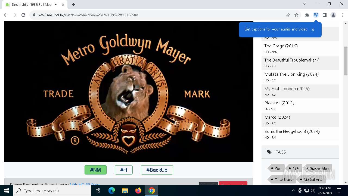Viewport: 348px width, 196px height.
Task: Click the share page icon in address bar
Action: [x=288, y=15]
